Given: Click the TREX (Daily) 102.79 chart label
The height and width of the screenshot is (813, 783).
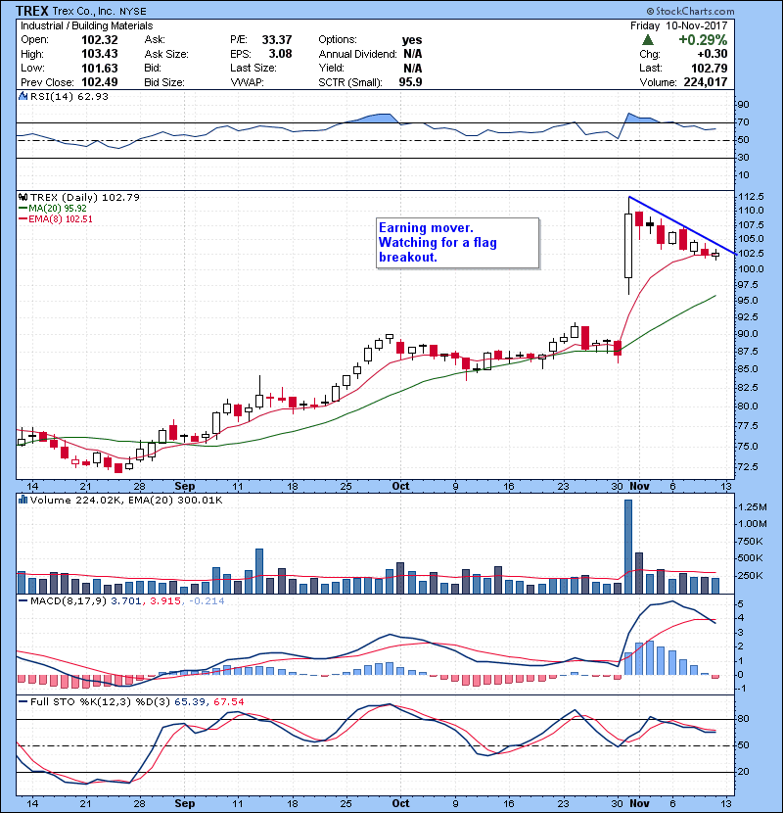Looking at the screenshot, I should [x=85, y=197].
